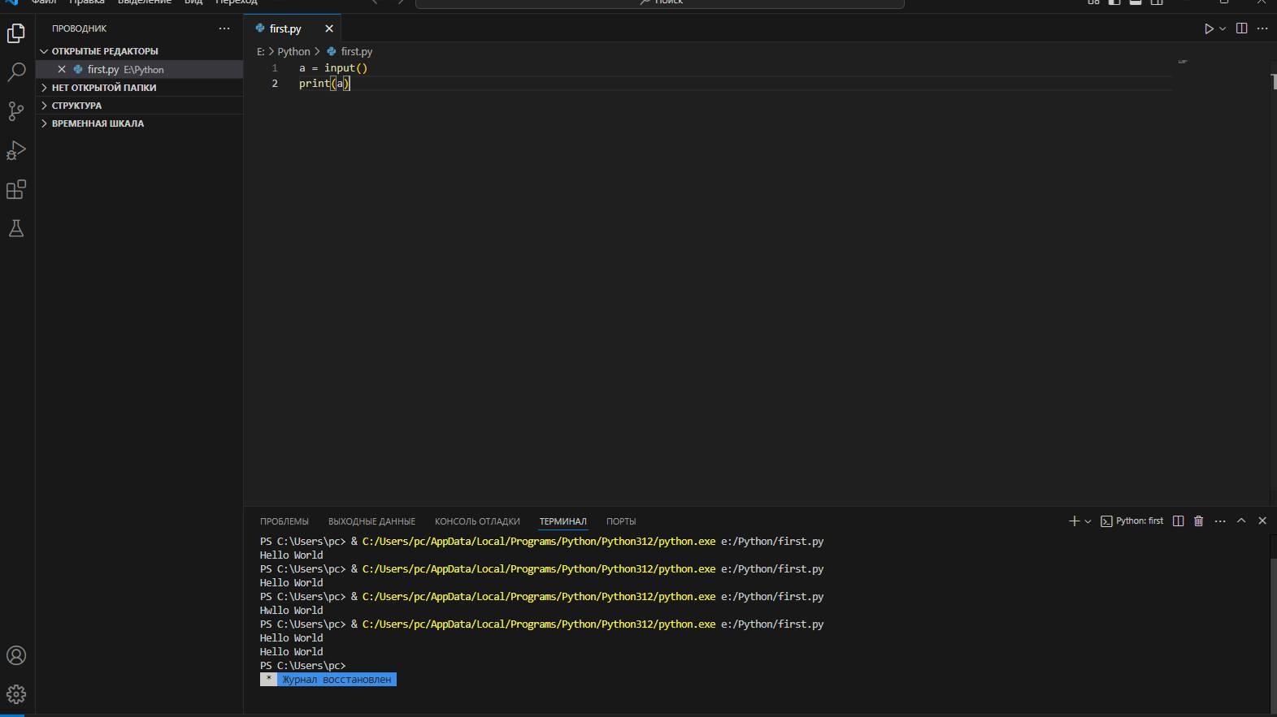
Task: Click the search field in title bar
Action: click(x=659, y=2)
